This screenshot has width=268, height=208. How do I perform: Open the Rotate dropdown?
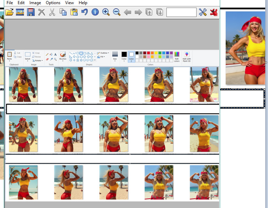coord(37,61)
